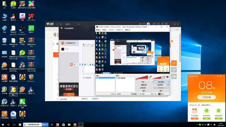The height and width of the screenshot is (127, 226).
Task: Adjust the OBS desktop audio volume meter
Action: (159, 77)
